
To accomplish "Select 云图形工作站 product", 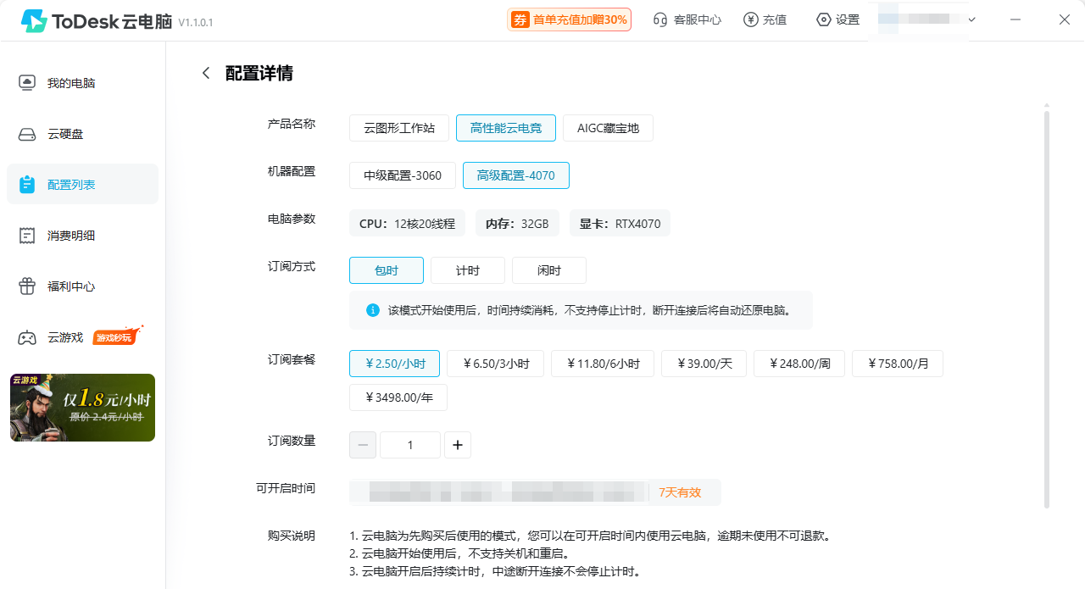I will tap(399, 128).
